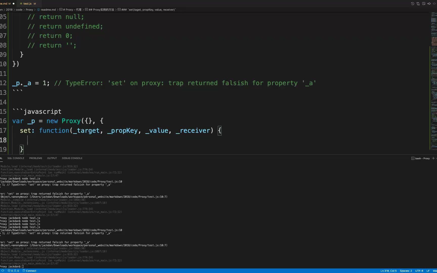Show warnings count in status bar

tap(16, 271)
